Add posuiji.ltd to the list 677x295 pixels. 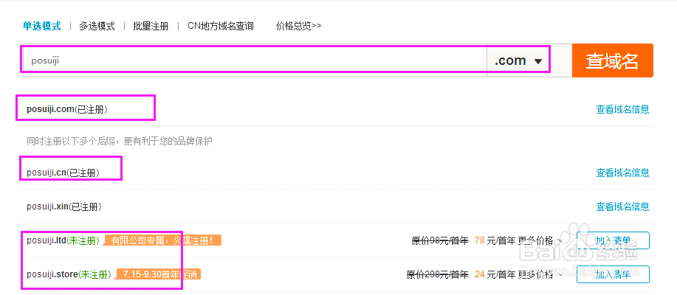(612, 240)
